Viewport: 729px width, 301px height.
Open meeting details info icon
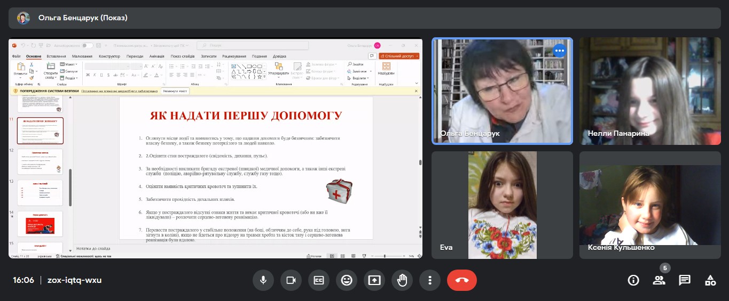click(633, 280)
